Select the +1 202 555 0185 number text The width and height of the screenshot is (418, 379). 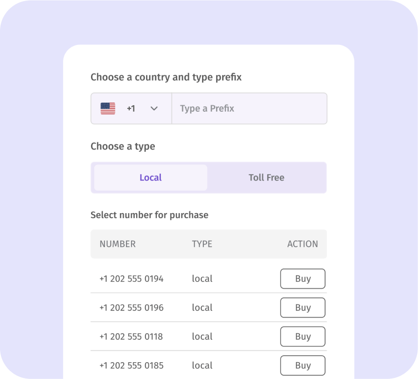tap(132, 365)
